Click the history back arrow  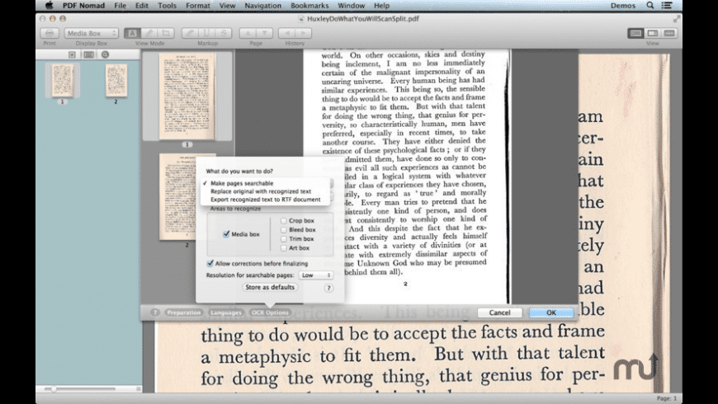click(x=286, y=33)
